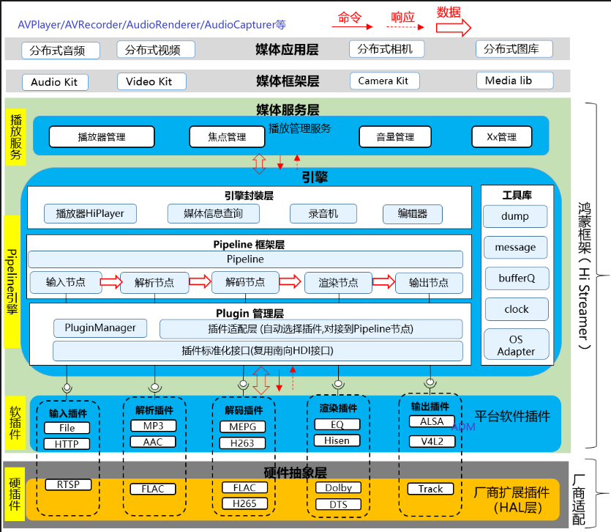Click the 音量管理 box

(395, 136)
